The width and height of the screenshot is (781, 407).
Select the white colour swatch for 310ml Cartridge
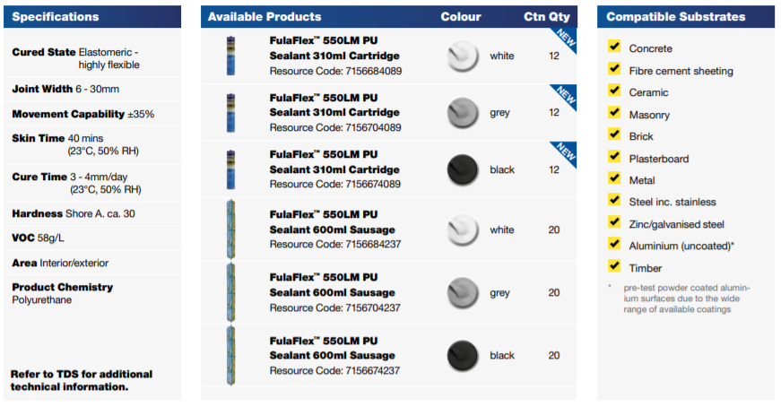click(x=463, y=56)
